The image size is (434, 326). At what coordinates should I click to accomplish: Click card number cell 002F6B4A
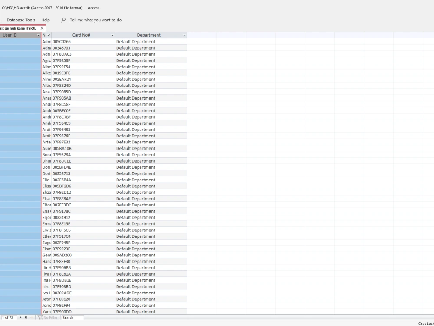[x=83, y=180]
